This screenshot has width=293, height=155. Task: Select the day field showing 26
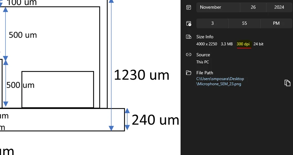click(253, 7)
